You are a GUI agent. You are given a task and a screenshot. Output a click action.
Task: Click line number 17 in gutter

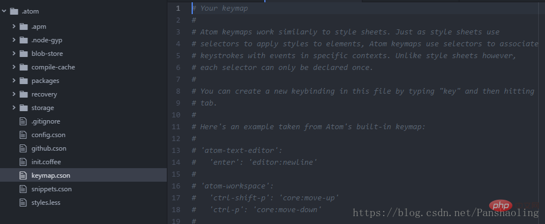coord(176,198)
